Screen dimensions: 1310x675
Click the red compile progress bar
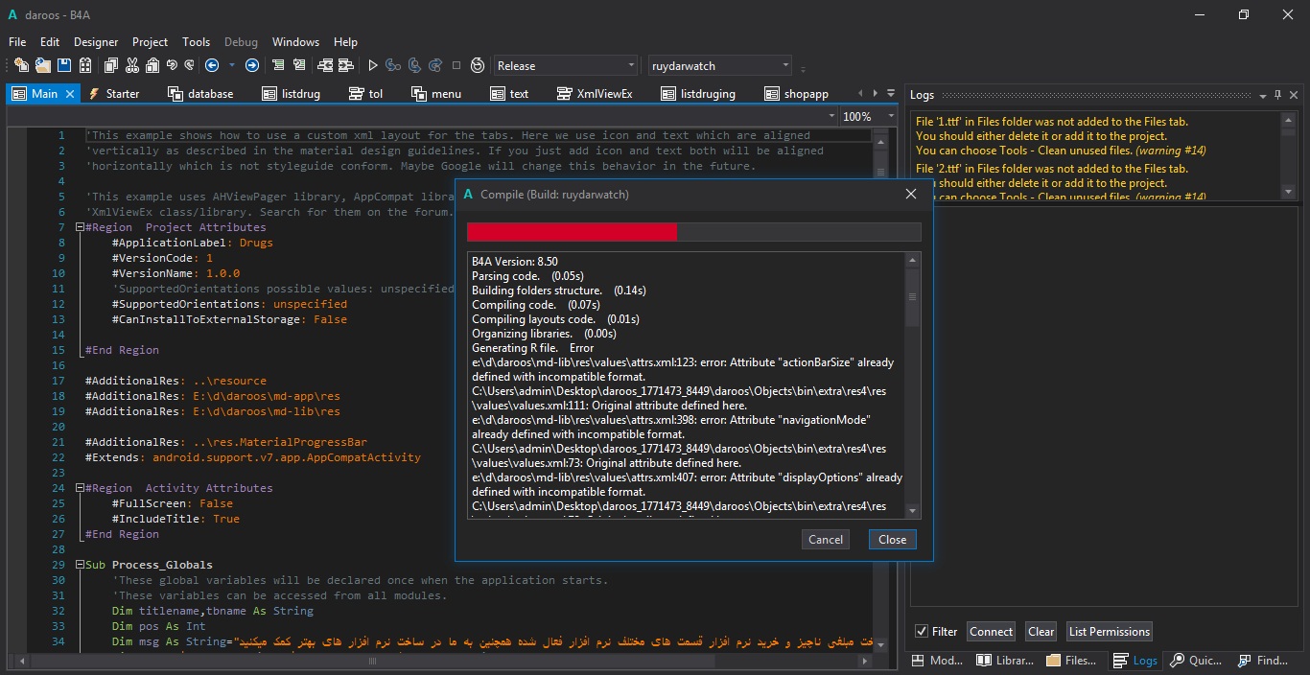[572, 232]
